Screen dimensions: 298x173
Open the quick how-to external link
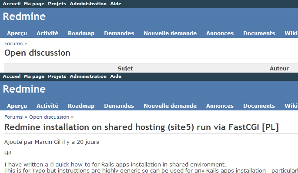(73, 164)
